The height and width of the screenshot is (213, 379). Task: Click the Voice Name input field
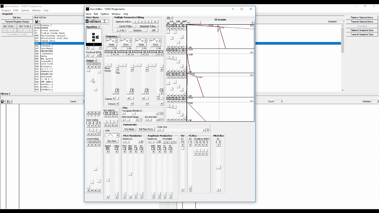[x=97, y=21]
